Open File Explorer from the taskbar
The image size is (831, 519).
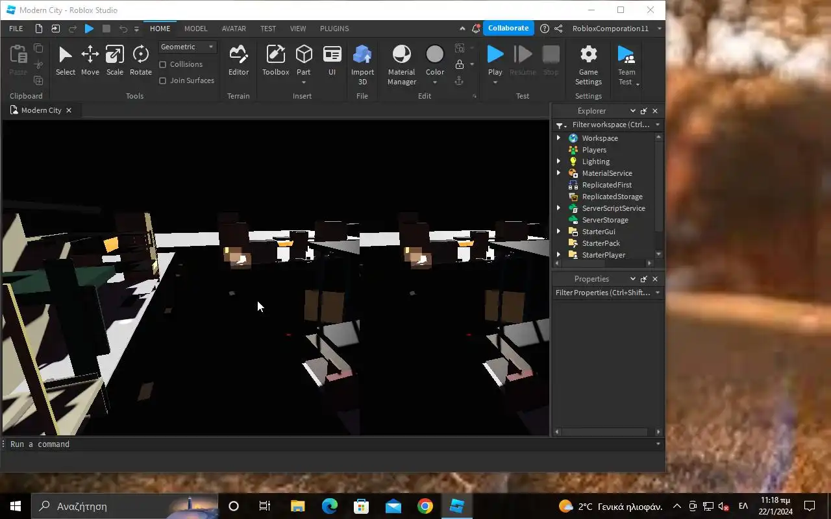(297, 506)
